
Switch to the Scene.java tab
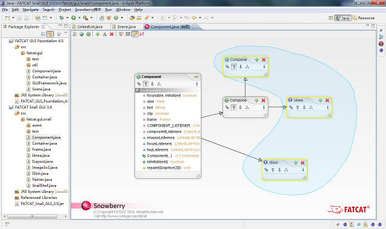pos(126,27)
